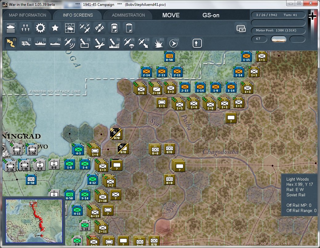This screenshot has height=248, width=320.
Task: Select F6 bomb unit mode
Action: click(85, 43)
